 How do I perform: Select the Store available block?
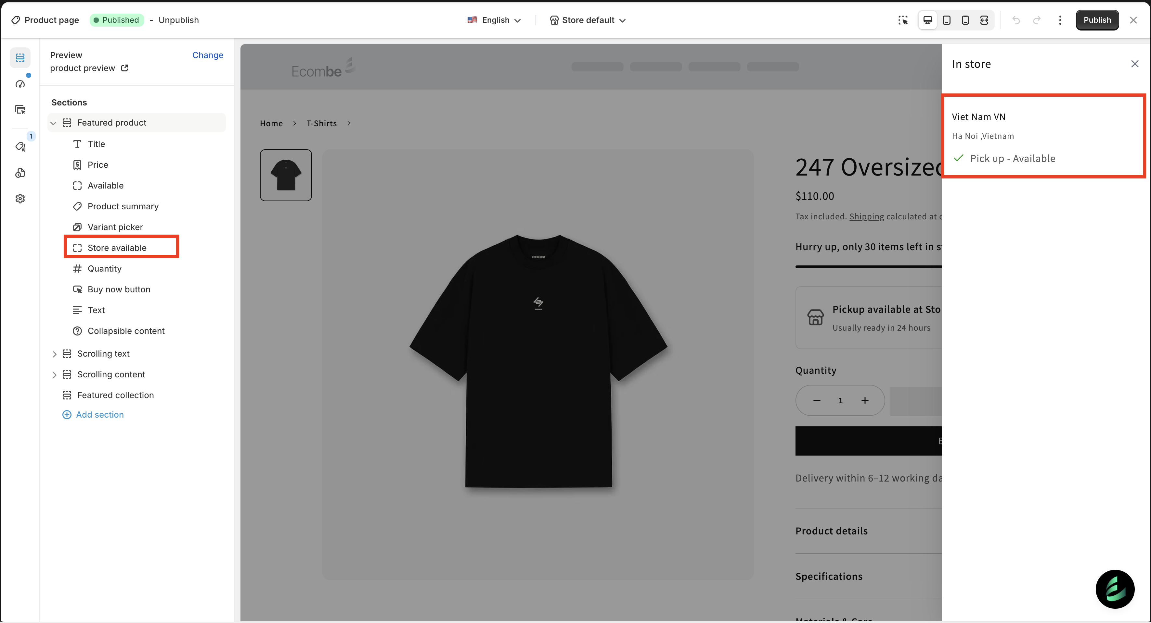click(x=117, y=248)
